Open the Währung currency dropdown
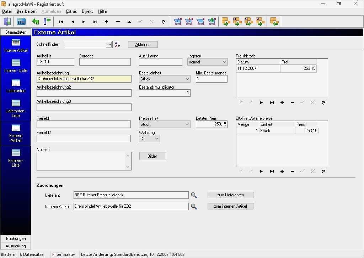 coord(156,138)
